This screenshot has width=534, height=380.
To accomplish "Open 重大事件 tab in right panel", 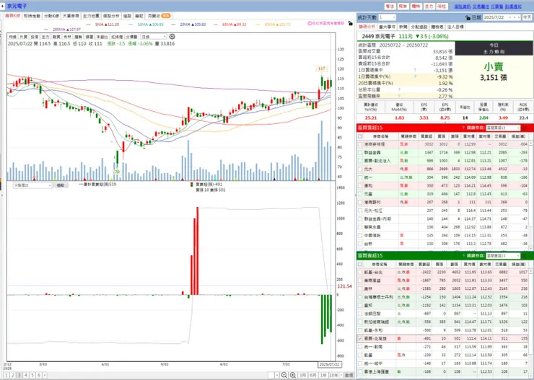I will coord(388,27).
